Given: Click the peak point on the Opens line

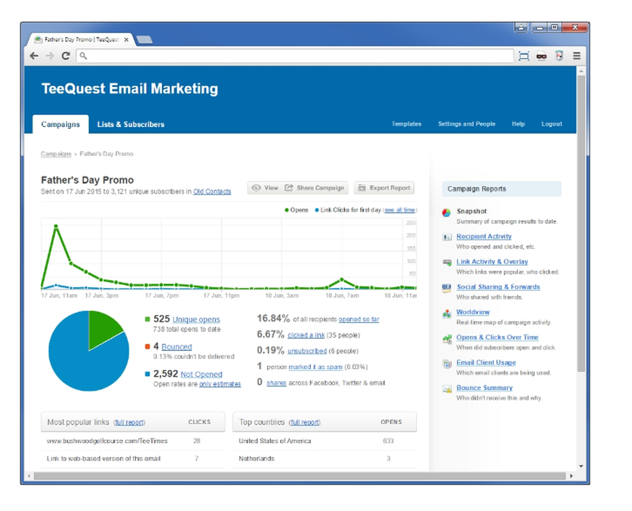Looking at the screenshot, I should (x=56, y=226).
